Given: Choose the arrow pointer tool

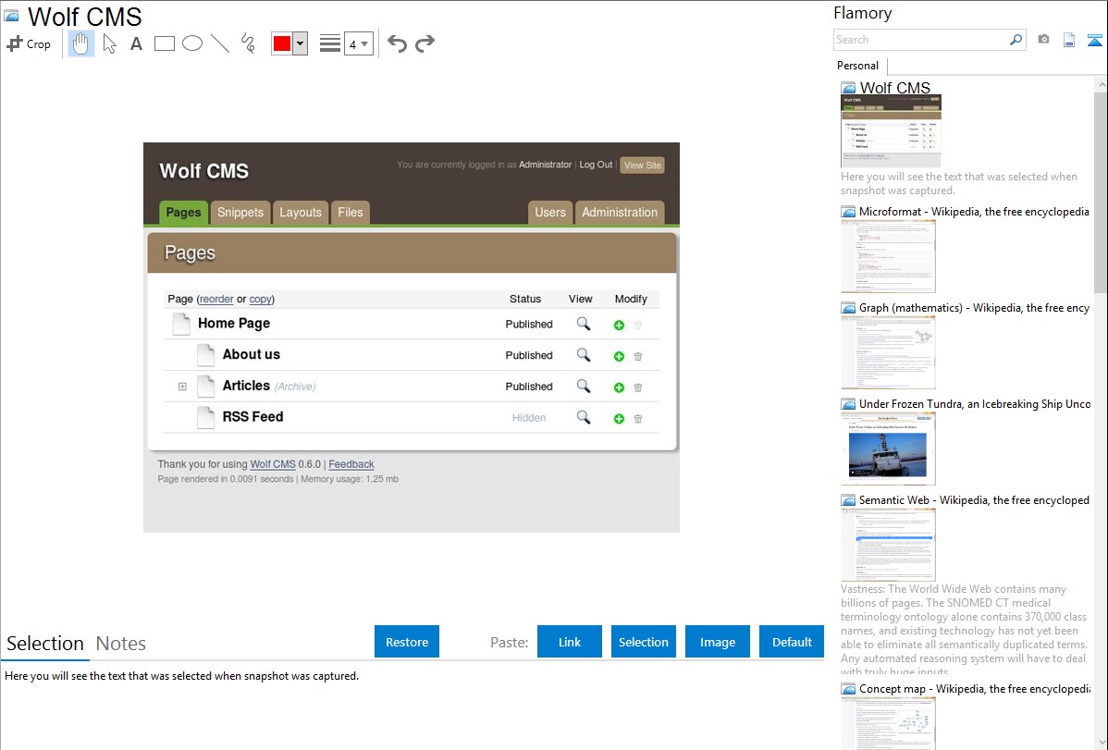Looking at the screenshot, I should point(109,43).
